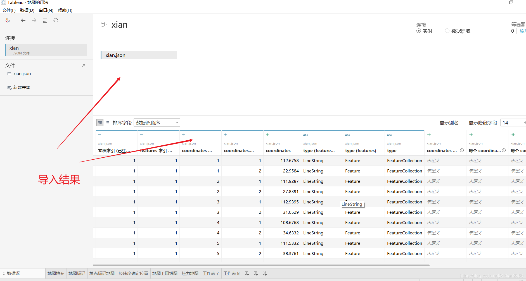Open the 地图上画饼图 sheet tab
The width and height of the screenshot is (526, 281).
pyautogui.click(x=165, y=273)
